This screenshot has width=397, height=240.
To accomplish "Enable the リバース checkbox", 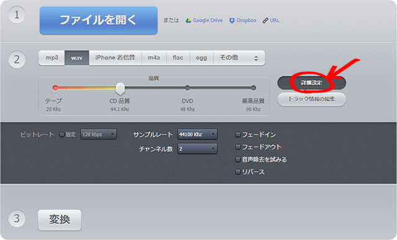I will tap(238, 172).
